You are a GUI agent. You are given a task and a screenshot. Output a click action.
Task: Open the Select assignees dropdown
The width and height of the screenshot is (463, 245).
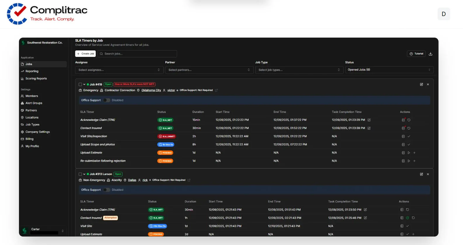coord(119,70)
